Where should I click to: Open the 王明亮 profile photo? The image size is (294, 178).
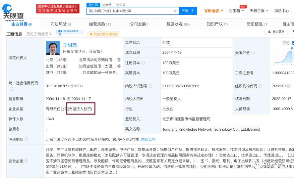click(x=53, y=48)
